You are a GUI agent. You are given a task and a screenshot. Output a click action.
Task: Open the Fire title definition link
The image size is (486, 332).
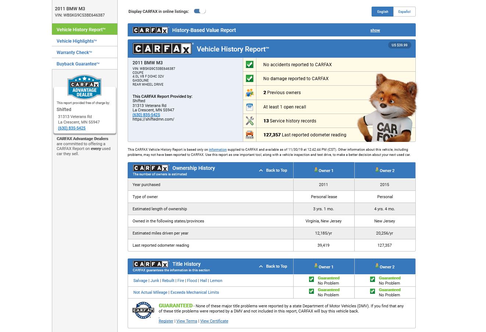tap(181, 281)
